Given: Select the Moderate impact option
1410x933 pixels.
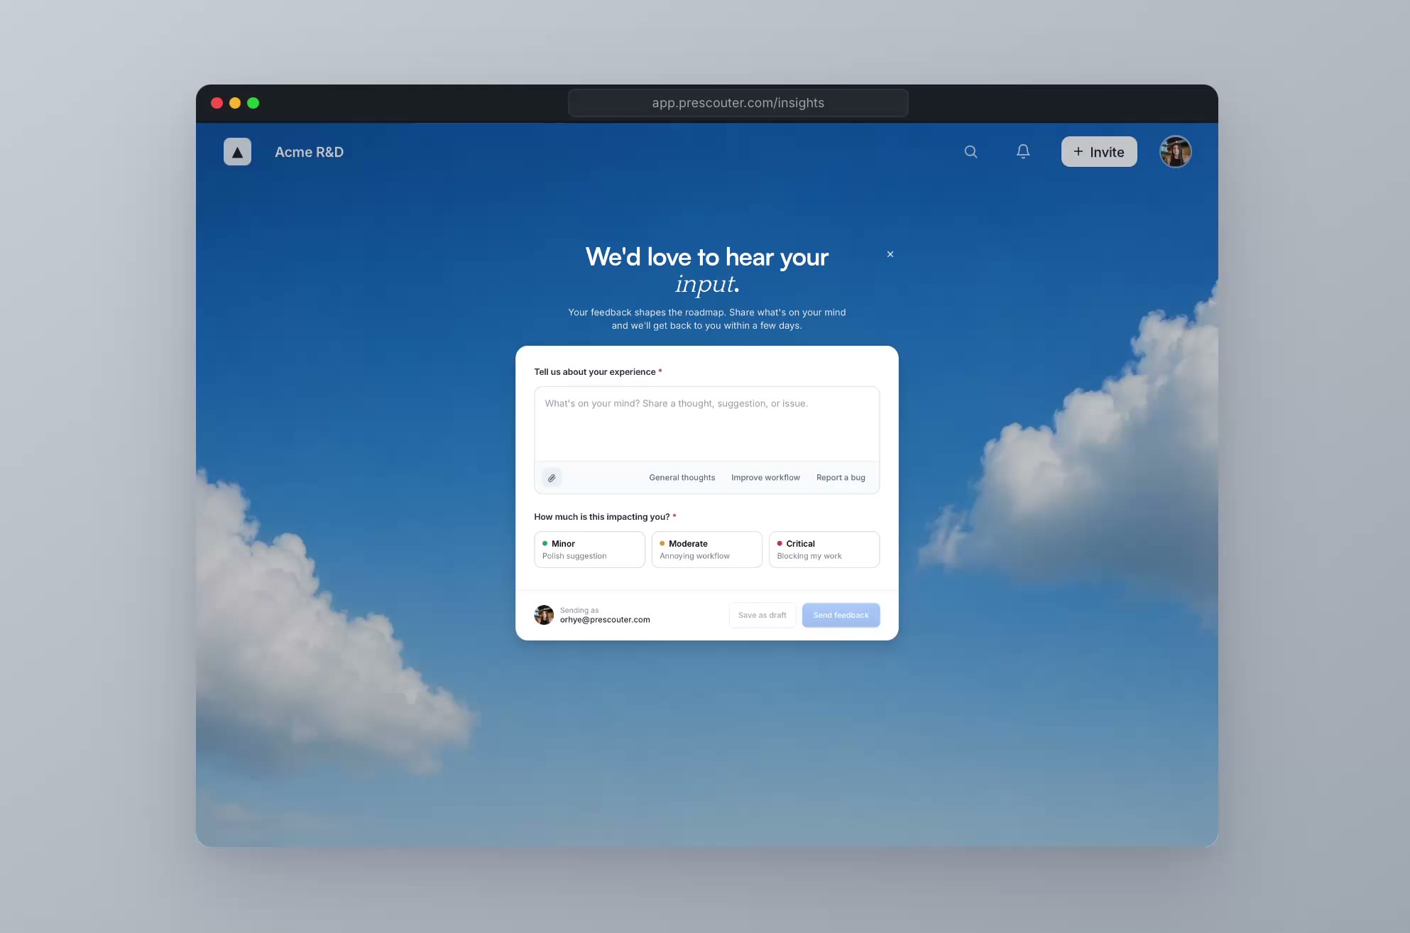Looking at the screenshot, I should [x=706, y=550].
